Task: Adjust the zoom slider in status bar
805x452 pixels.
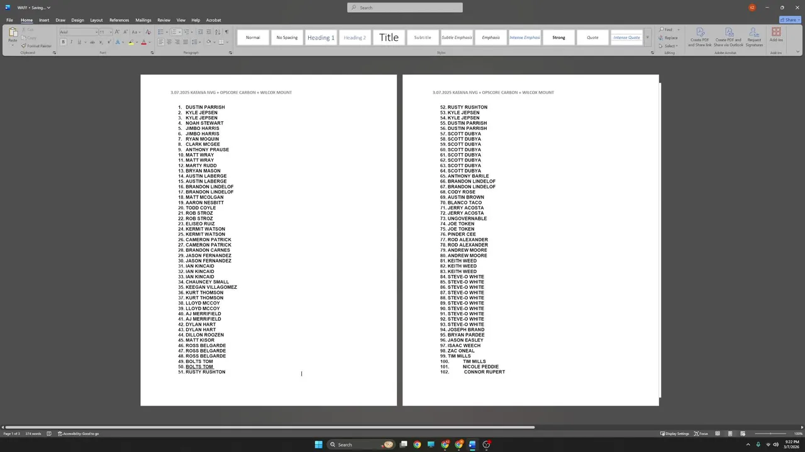Action: pyautogui.click(x=772, y=434)
